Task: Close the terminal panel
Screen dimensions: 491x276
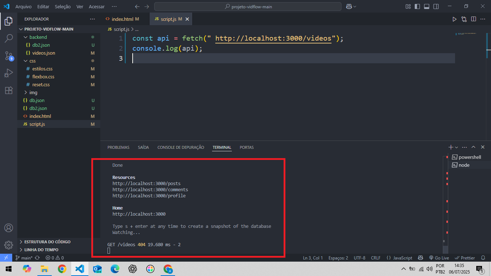Action: pyautogui.click(x=483, y=147)
